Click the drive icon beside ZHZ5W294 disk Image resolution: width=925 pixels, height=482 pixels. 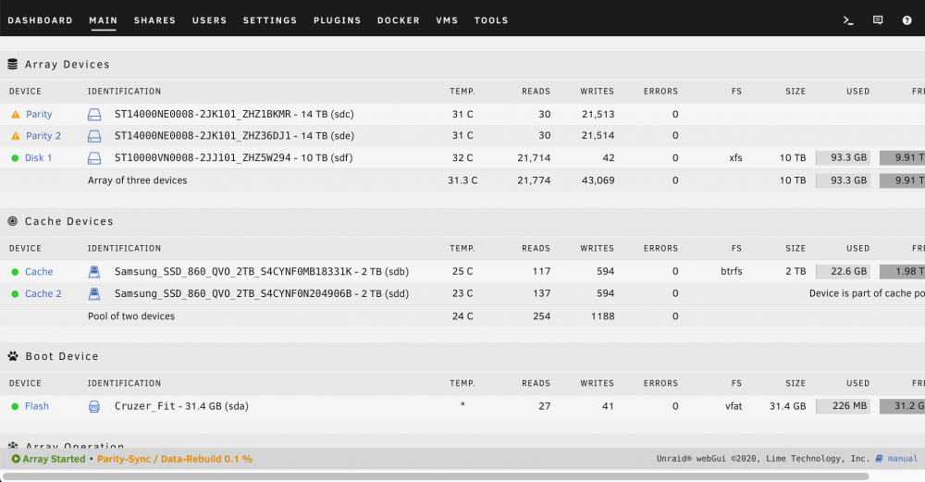(94, 158)
